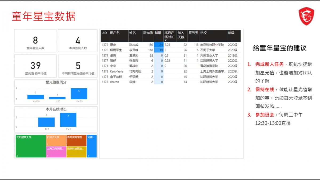
Task: Select the pink 上海工商外国 treemap tile
Action: pos(56,152)
